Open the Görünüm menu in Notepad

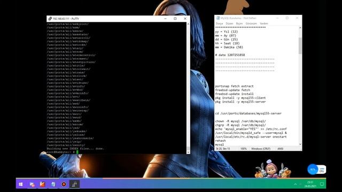point(251,23)
